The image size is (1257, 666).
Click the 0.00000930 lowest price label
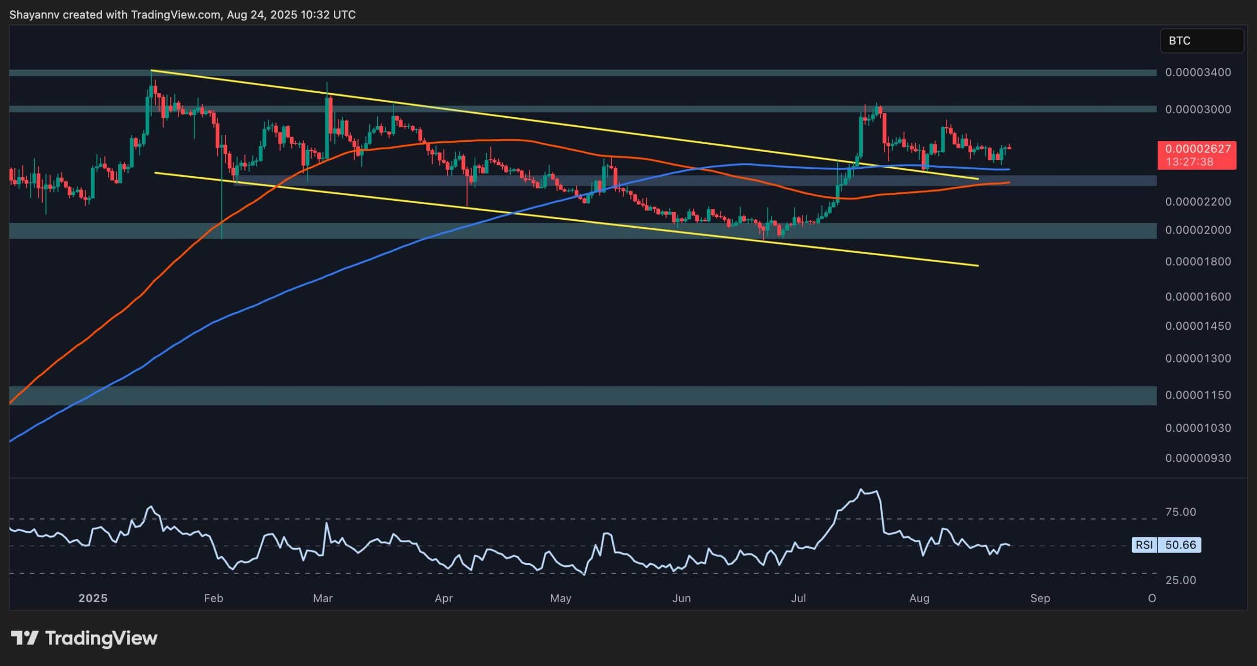[1198, 458]
